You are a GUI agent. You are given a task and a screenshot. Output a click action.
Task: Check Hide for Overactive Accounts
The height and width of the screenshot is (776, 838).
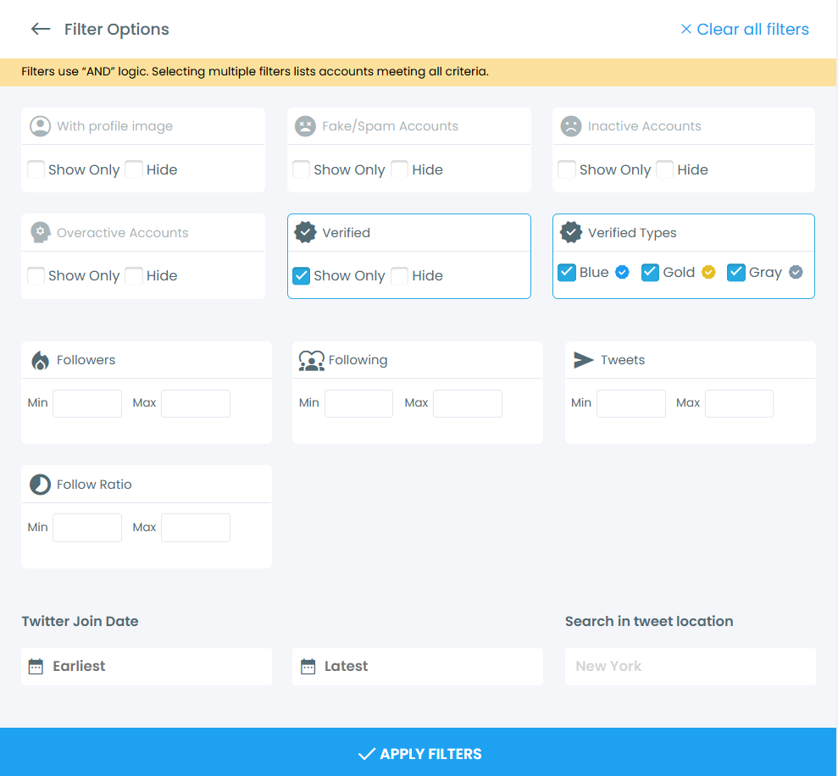pos(134,276)
